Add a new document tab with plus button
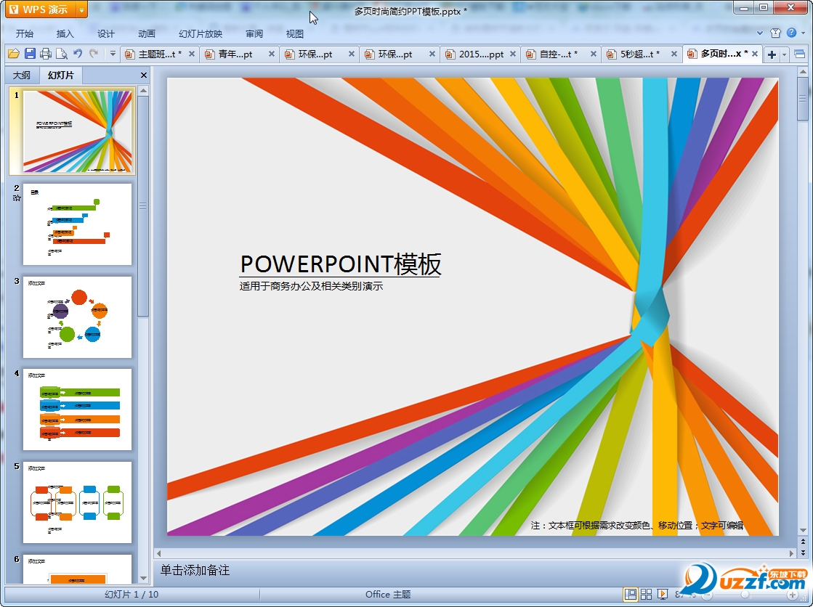The width and height of the screenshot is (813, 607). click(772, 54)
